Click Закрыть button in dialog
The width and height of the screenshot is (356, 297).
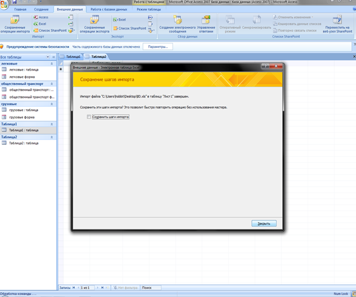tap(264, 223)
